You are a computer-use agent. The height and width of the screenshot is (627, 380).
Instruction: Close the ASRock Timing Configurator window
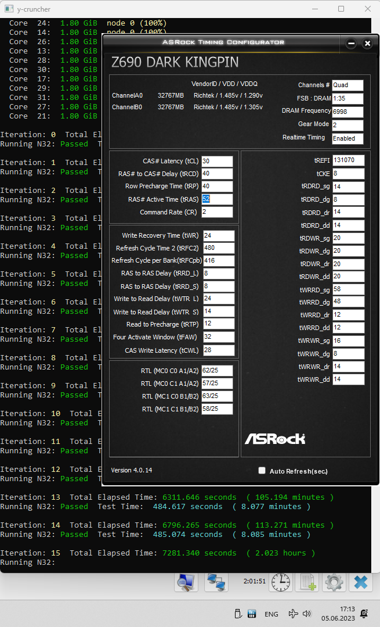(x=367, y=43)
